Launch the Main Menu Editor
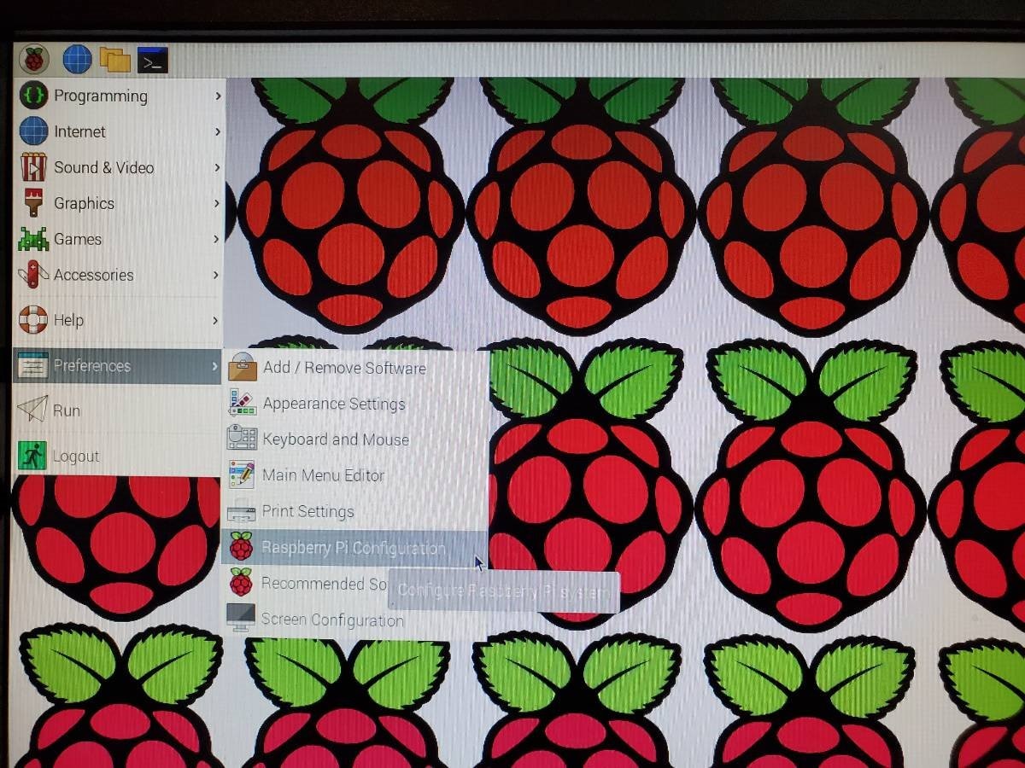Image resolution: width=1025 pixels, height=768 pixels. pyautogui.click(x=355, y=475)
